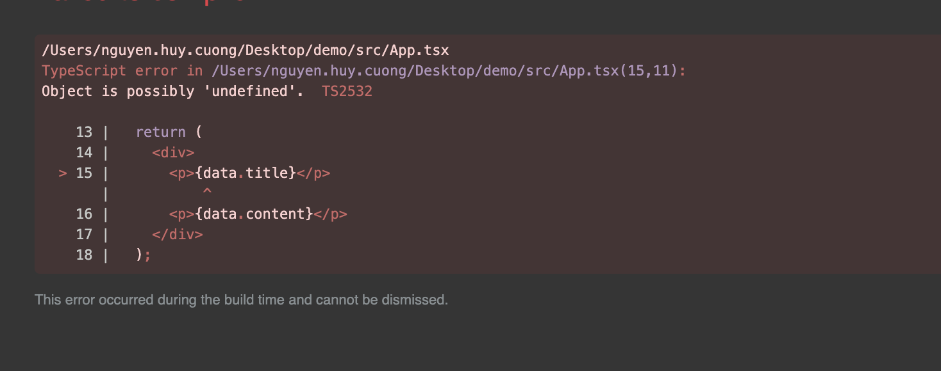Click line number 17 in code frame
Viewport: 941px width, 371px height.
84,234
